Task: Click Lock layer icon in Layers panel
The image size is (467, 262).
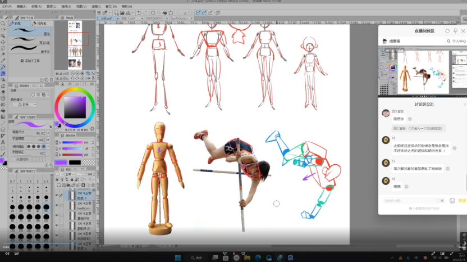Action: pyautogui.click(x=72, y=179)
